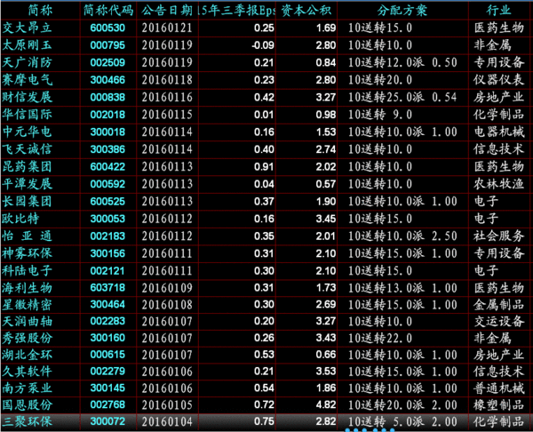Sort by the 公告日期 column header
533x432 pixels.
coord(167,11)
